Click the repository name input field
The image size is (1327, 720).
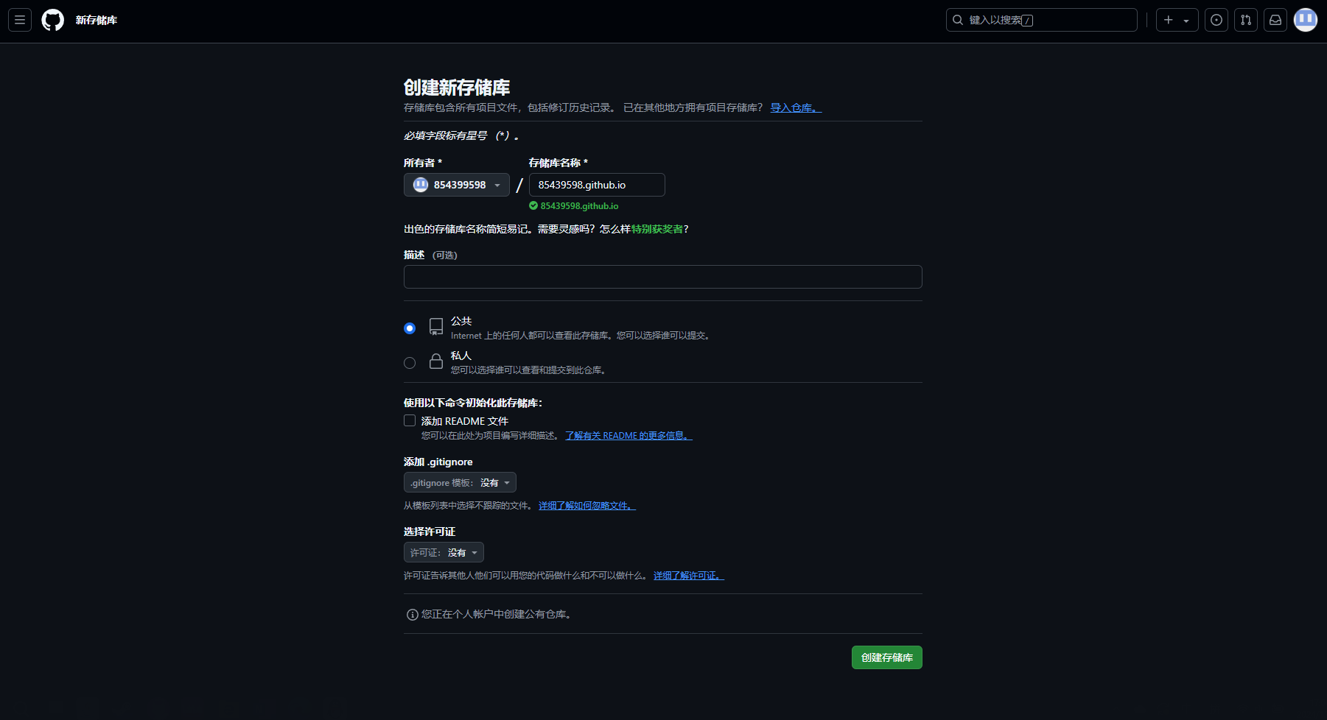(x=596, y=185)
